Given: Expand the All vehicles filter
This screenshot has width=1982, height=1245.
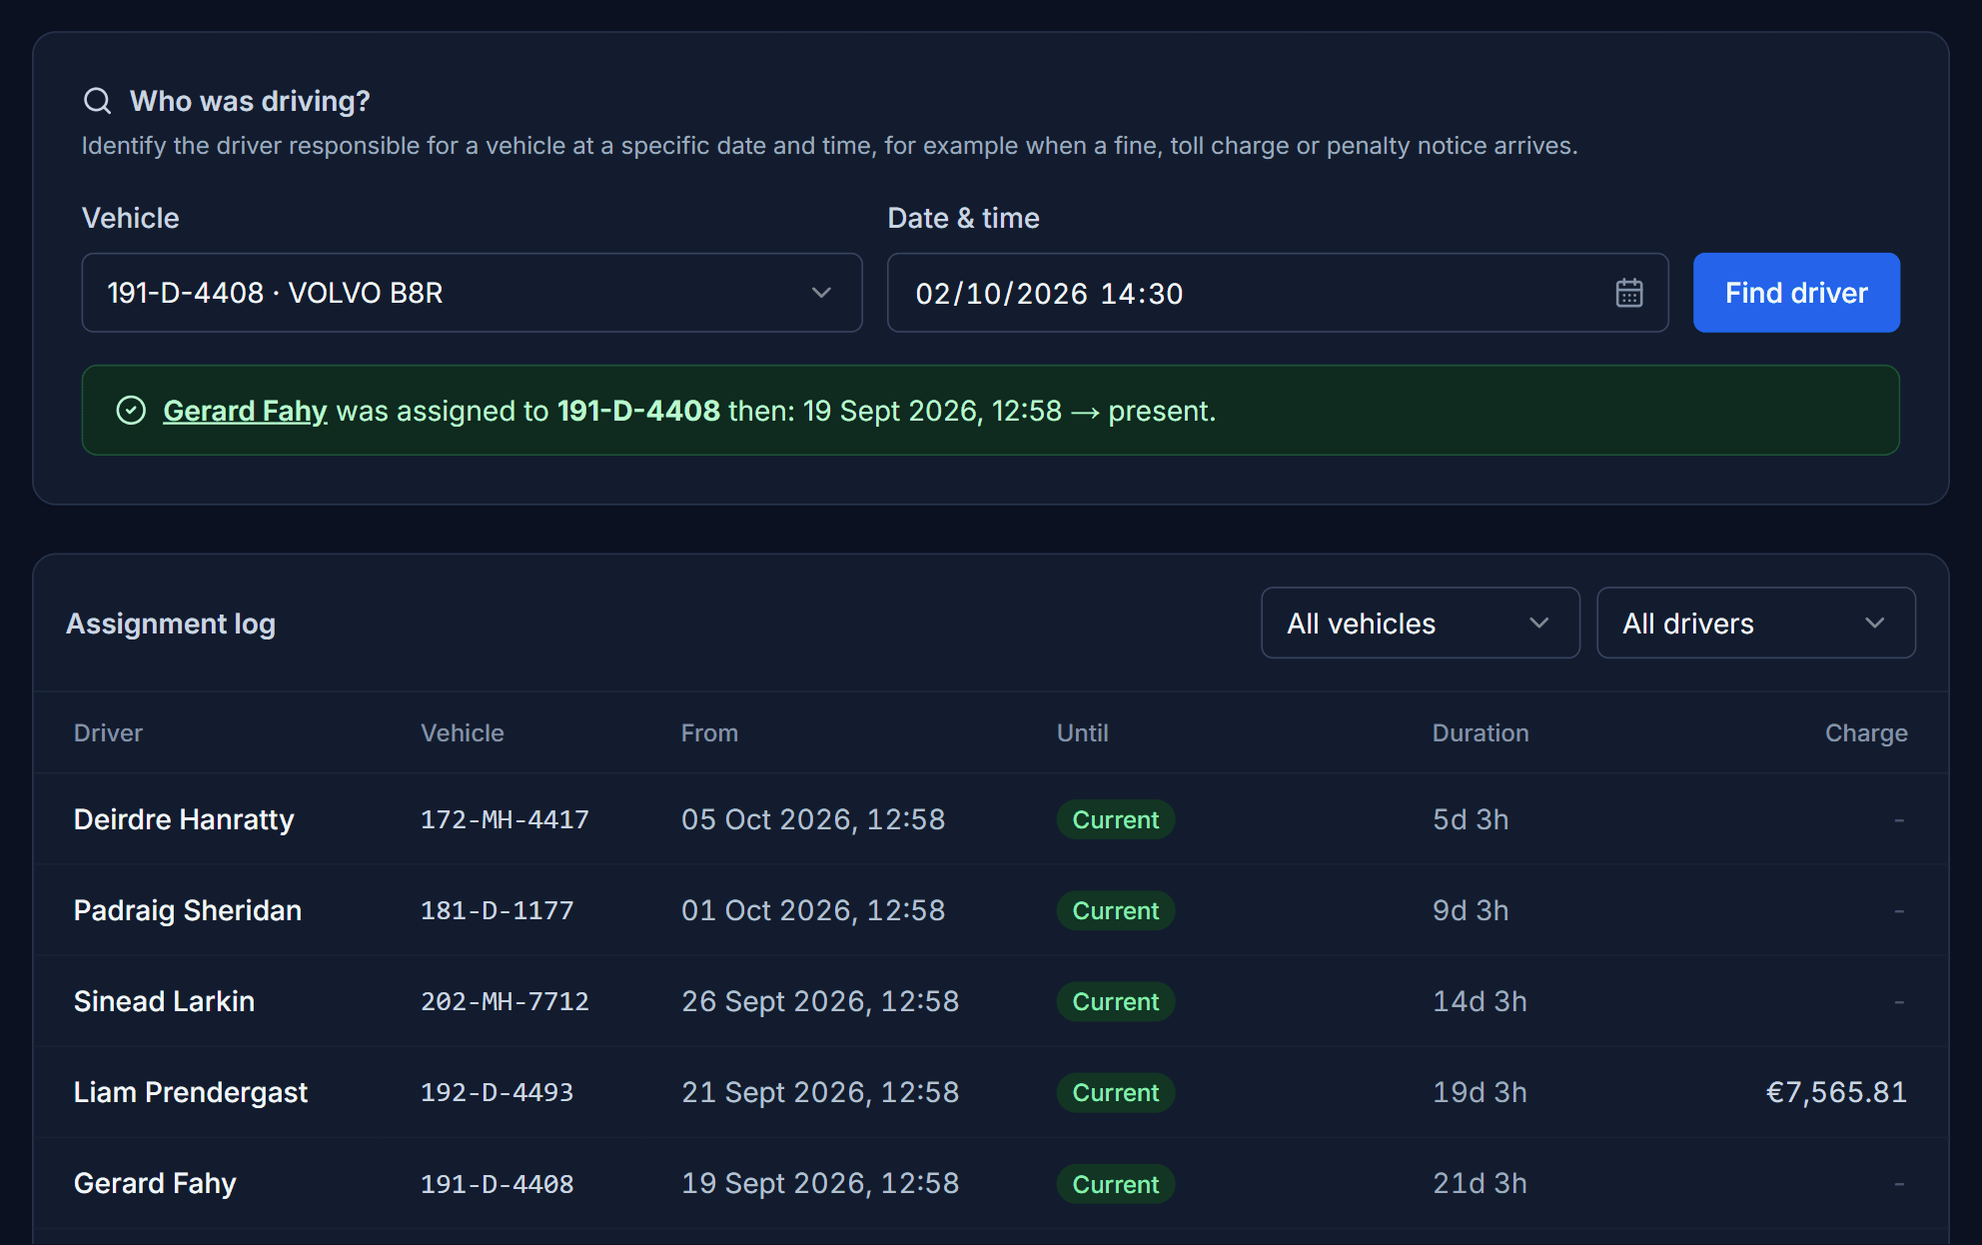Looking at the screenshot, I should click(x=1421, y=622).
